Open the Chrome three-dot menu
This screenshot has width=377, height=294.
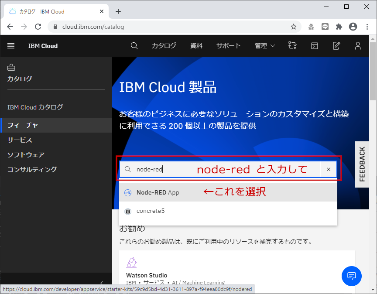(x=367, y=27)
